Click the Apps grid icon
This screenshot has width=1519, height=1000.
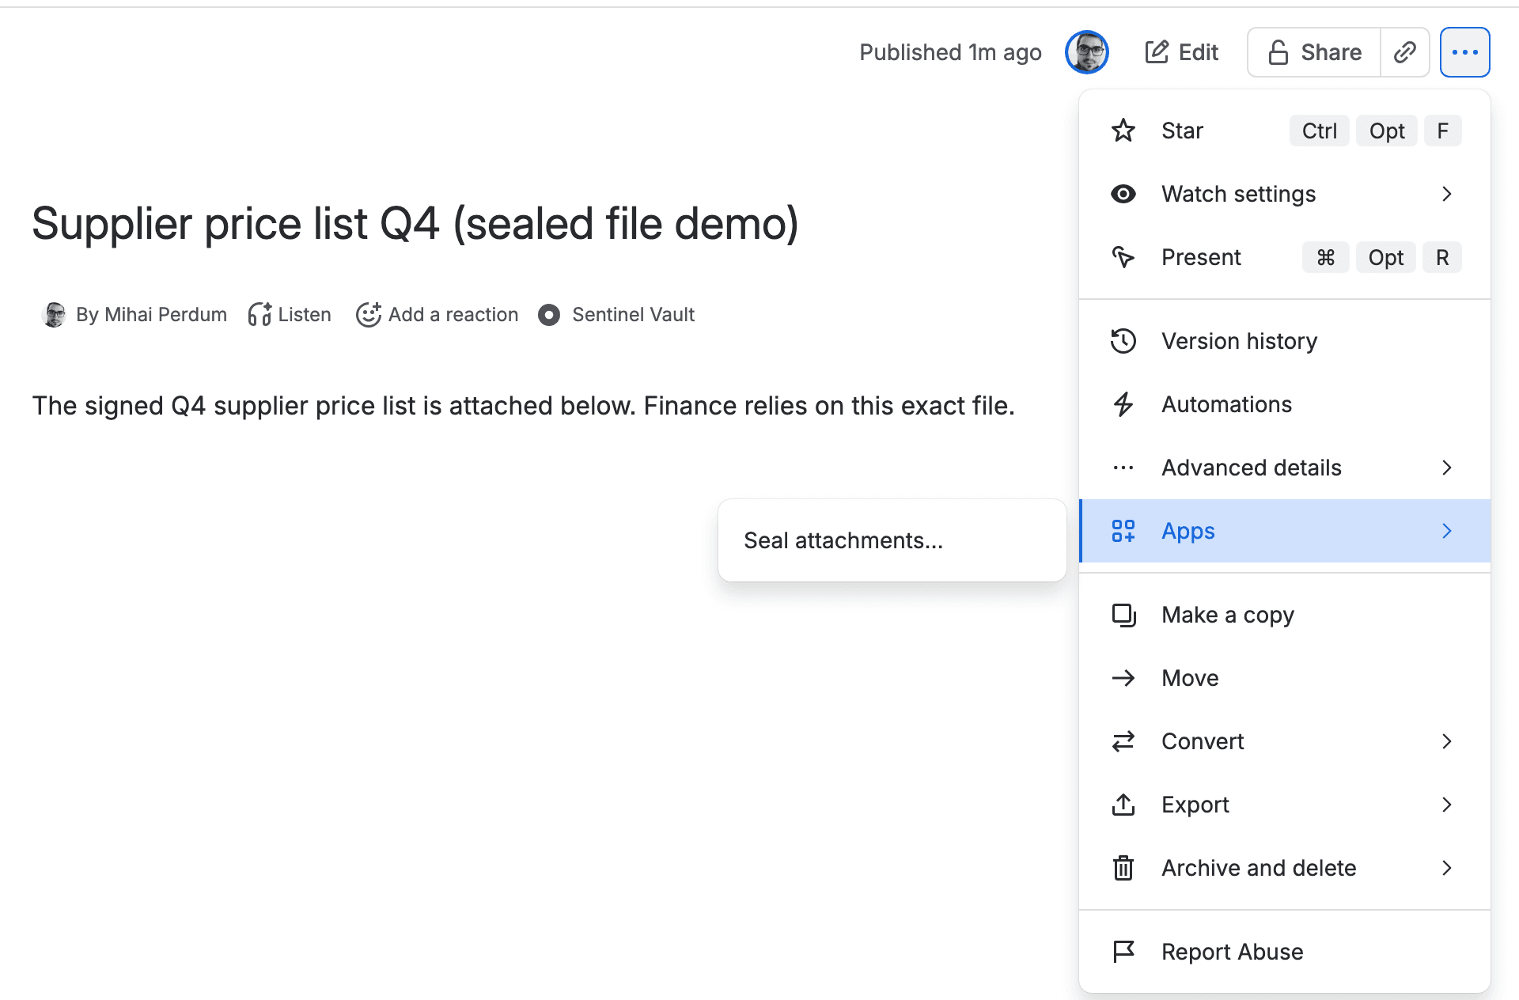click(x=1123, y=531)
